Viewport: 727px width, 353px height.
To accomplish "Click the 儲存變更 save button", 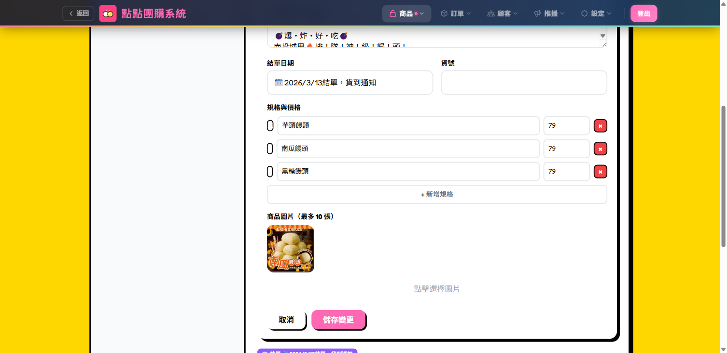I will point(338,320).
